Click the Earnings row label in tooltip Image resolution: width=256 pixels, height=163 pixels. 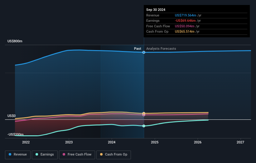[153, 21]
